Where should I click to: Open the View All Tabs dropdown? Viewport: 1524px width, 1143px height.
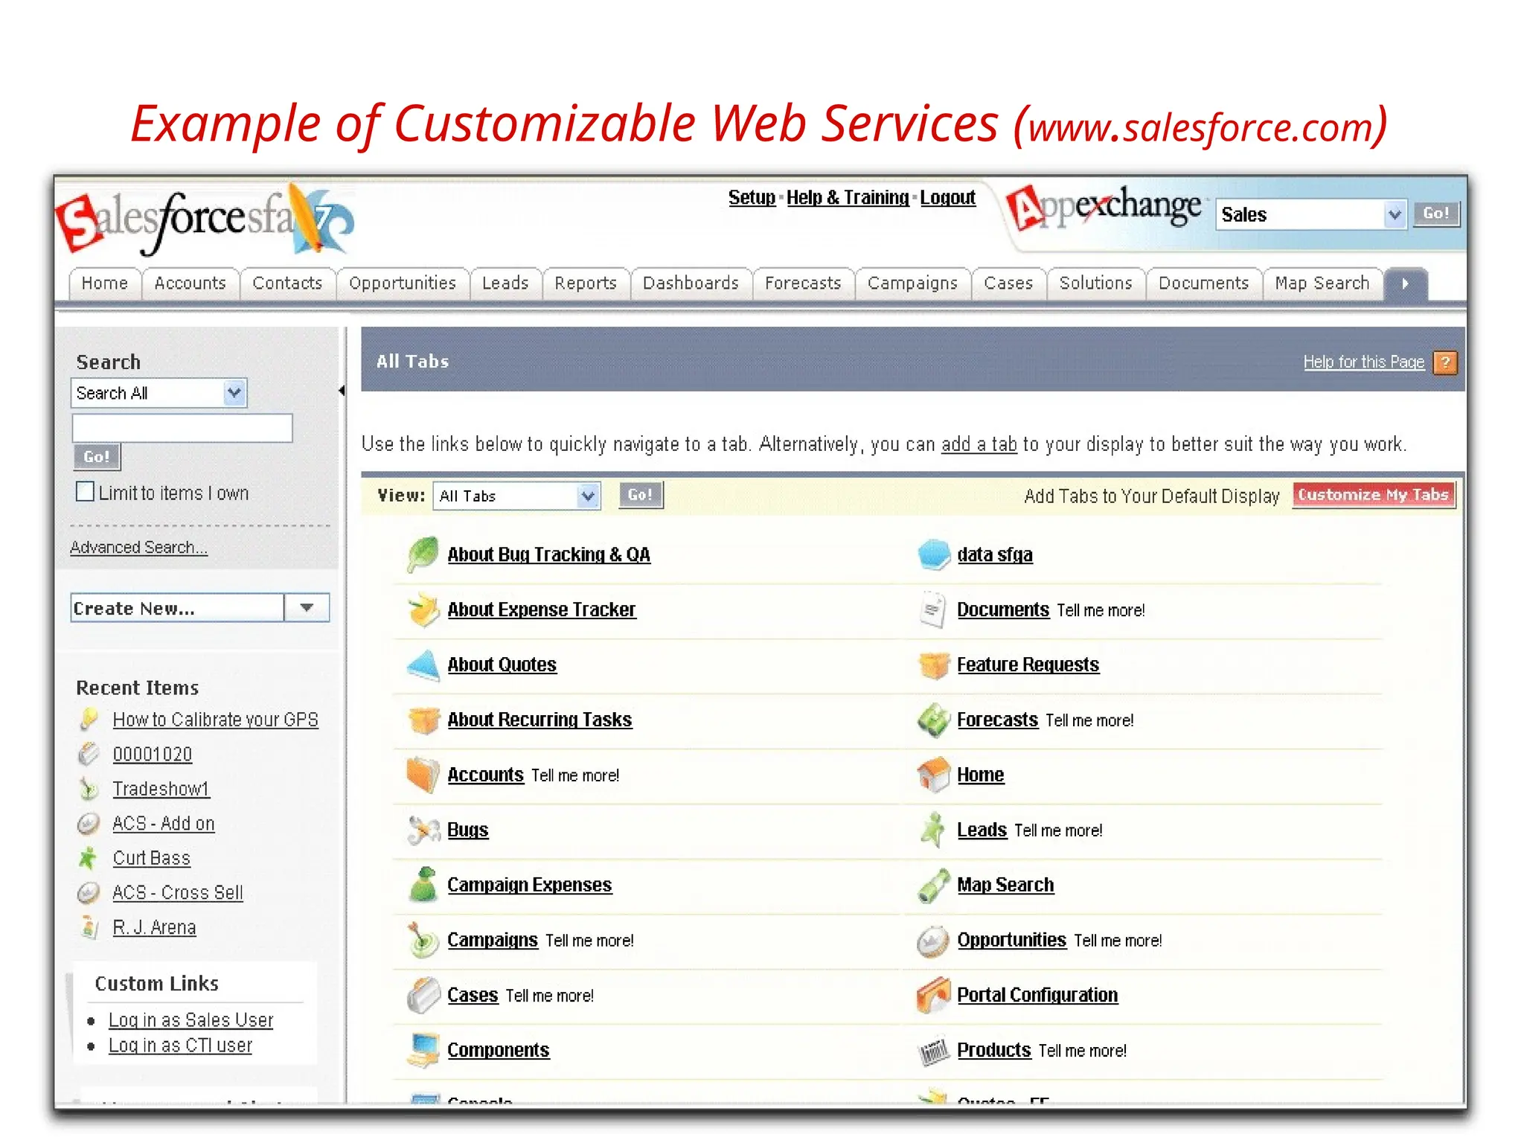click(516, 496)
